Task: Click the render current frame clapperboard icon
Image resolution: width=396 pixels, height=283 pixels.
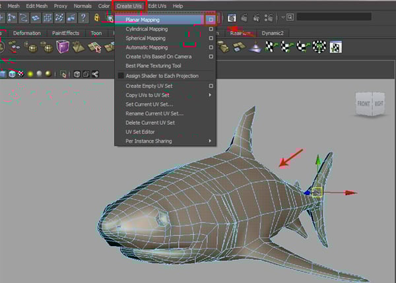Action: click(244, 18)
